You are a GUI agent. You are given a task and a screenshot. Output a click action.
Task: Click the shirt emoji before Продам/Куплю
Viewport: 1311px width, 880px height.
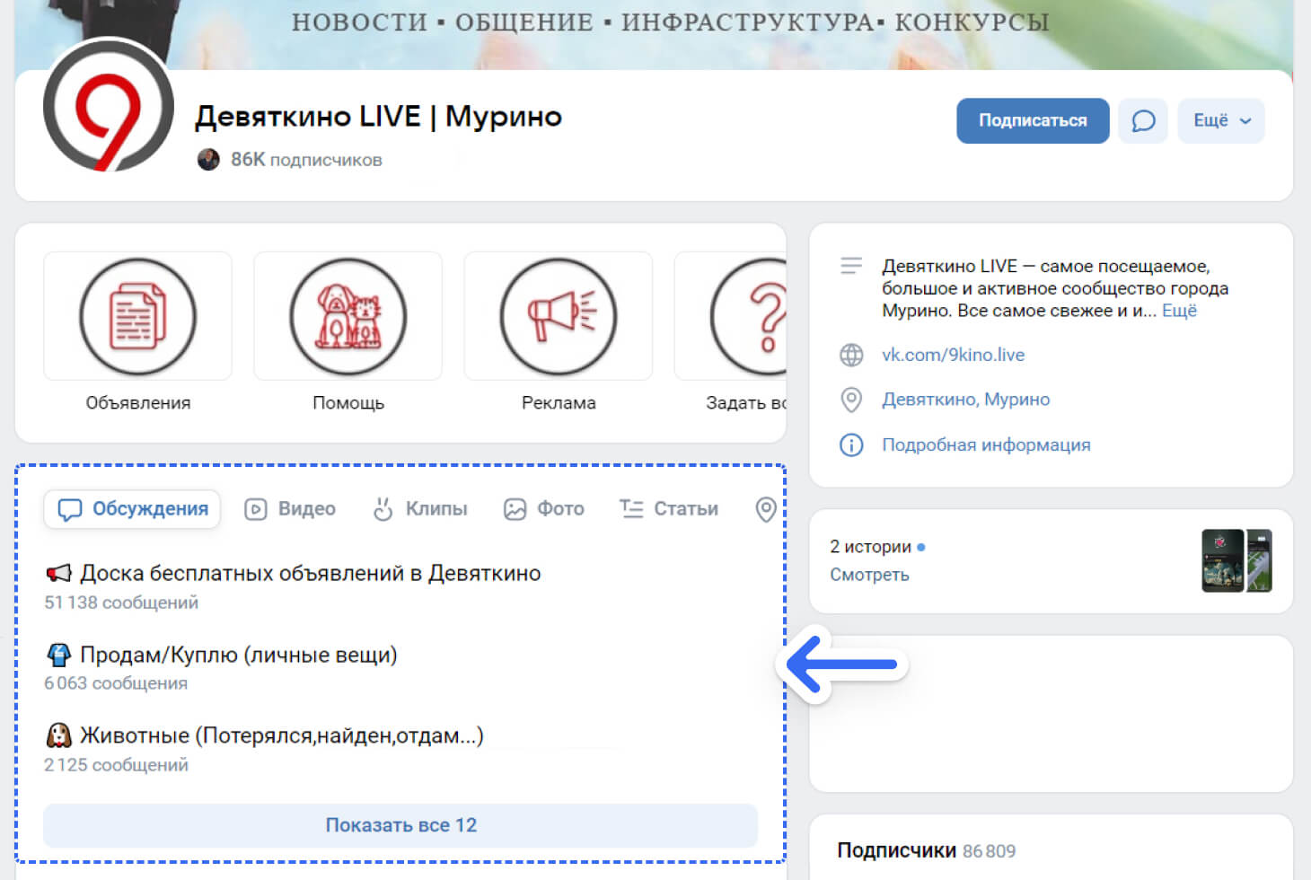pyautogui.click(x=58, y=655)
